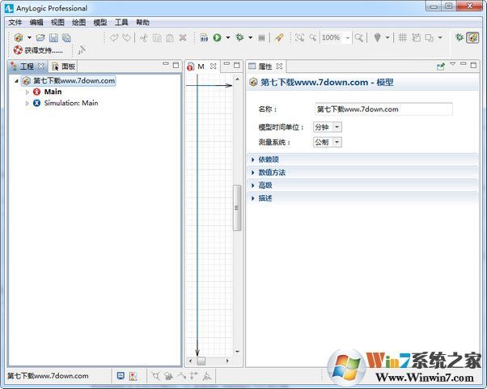
Task: Open the 100% zoom level combo box
Action: pyautogui.click(x=336, y=37)
